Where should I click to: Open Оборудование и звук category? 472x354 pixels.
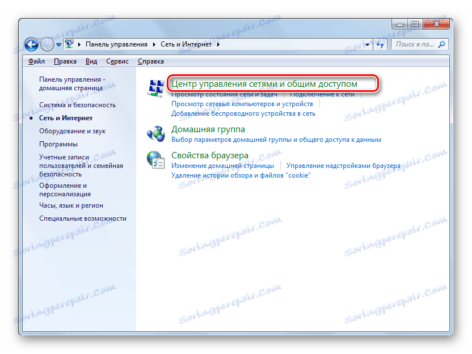[72, 131]
